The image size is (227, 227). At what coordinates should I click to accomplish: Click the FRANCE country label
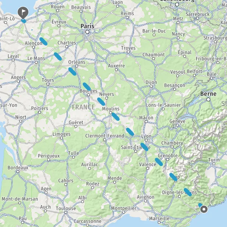pyautogui.click(x=83, y=107)
